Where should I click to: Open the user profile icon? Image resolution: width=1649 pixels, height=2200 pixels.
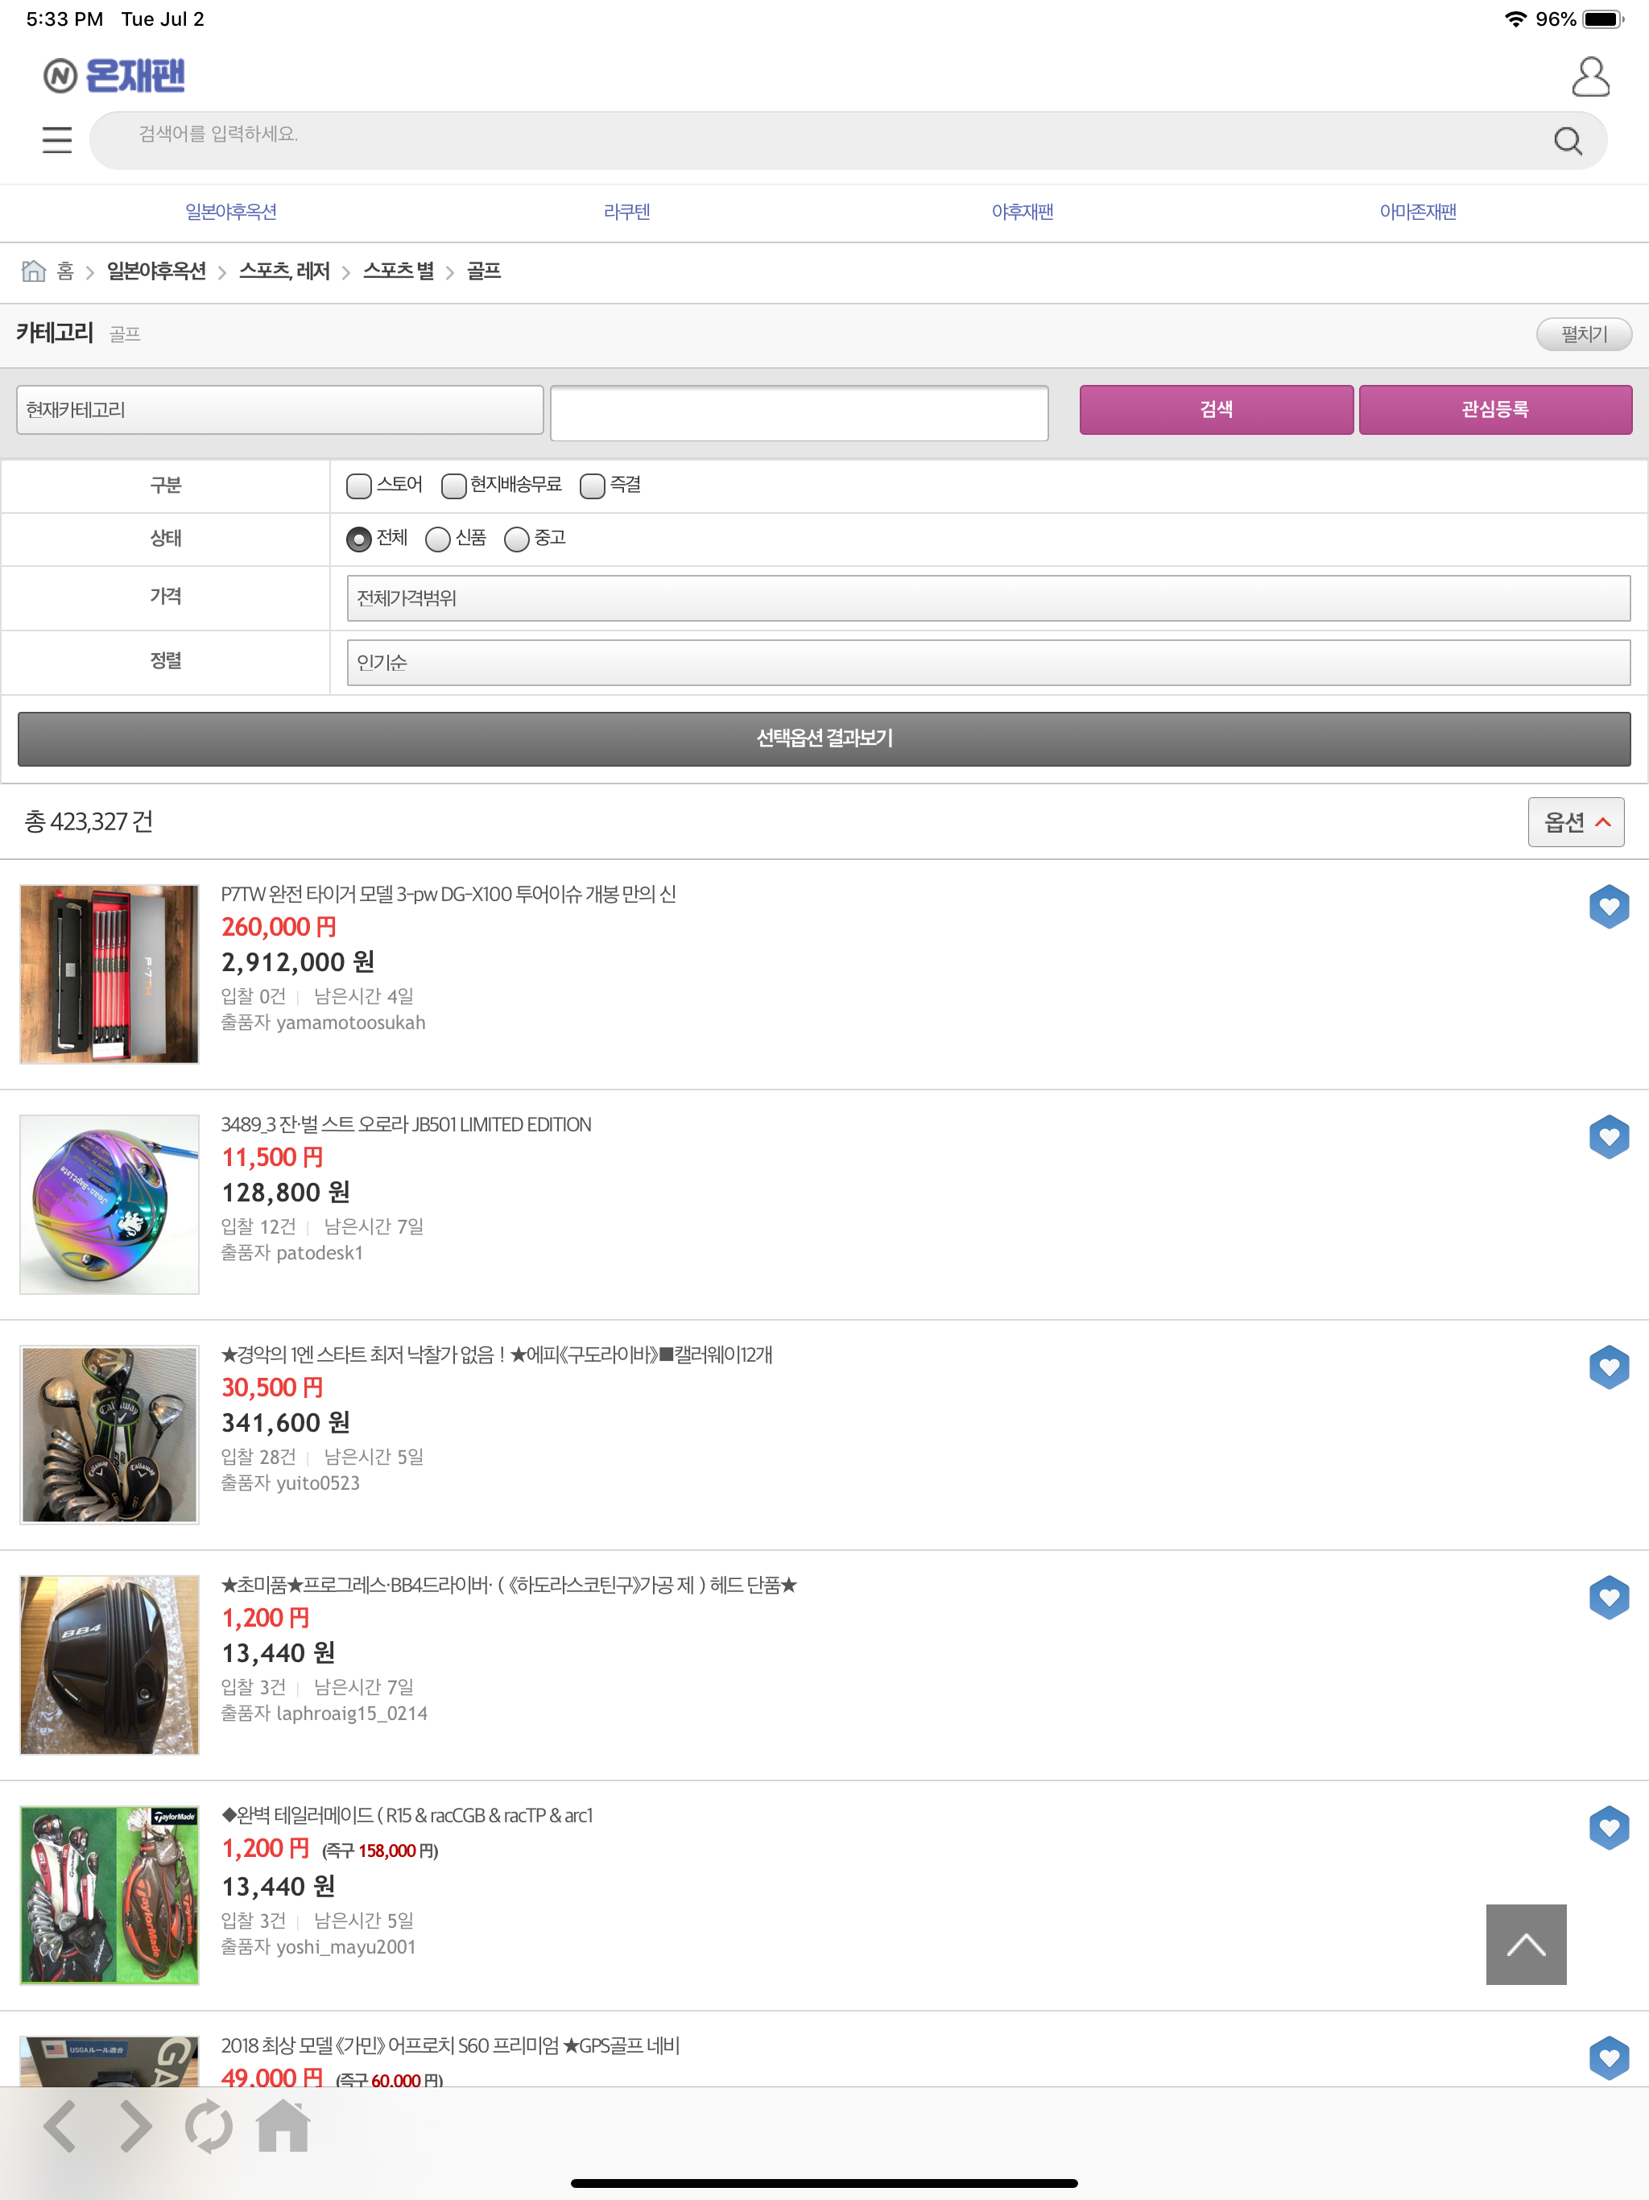(1590, 77)
